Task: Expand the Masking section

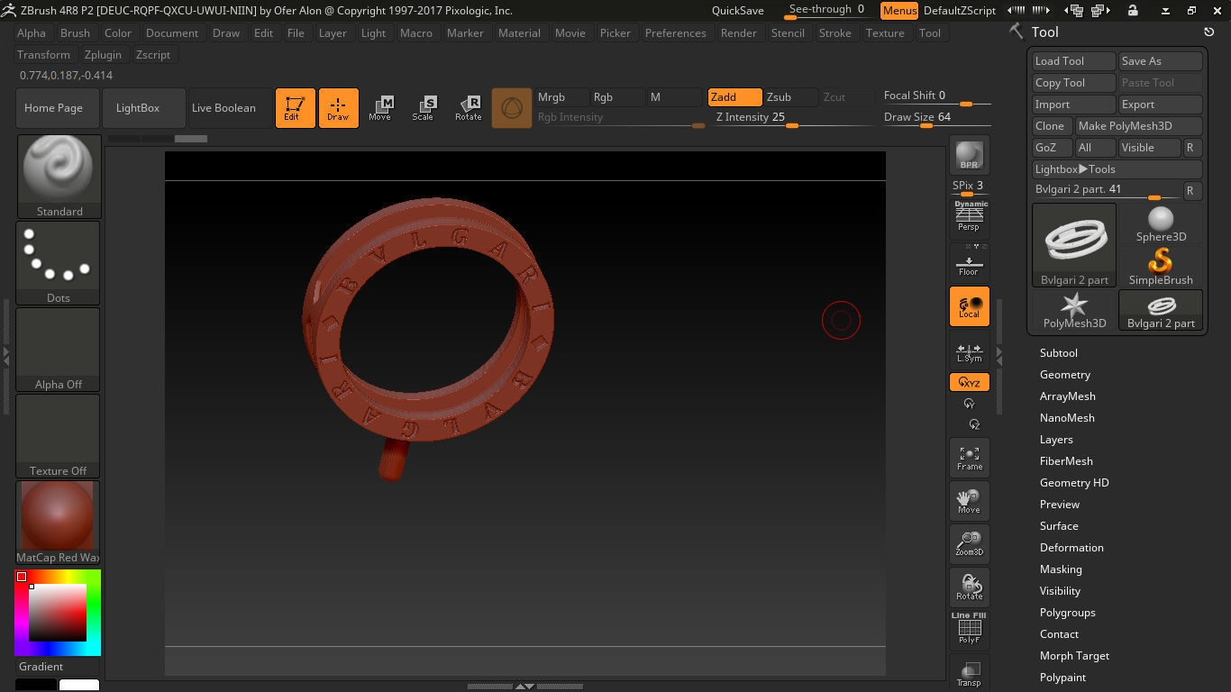Action: coord(1061,569)
